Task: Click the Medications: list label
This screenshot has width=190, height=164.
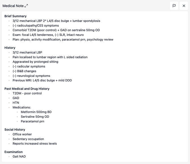Action: tap(22, 108)
